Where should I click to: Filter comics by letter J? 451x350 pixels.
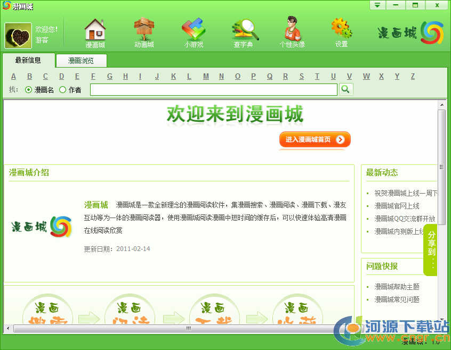[x=157, y=76]
